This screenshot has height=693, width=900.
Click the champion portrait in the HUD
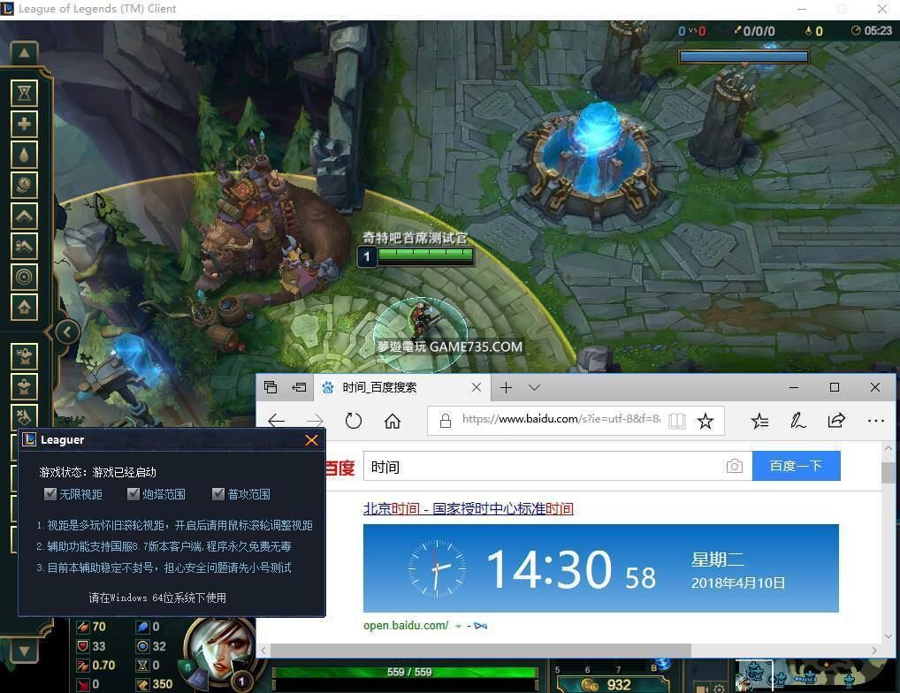point(221,653)
